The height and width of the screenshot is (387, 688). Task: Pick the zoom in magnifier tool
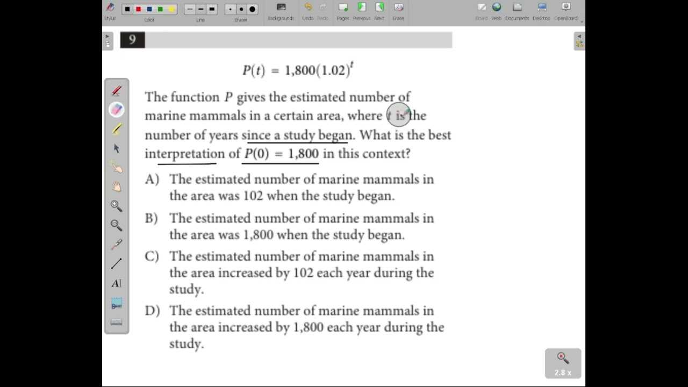(117, 206)
